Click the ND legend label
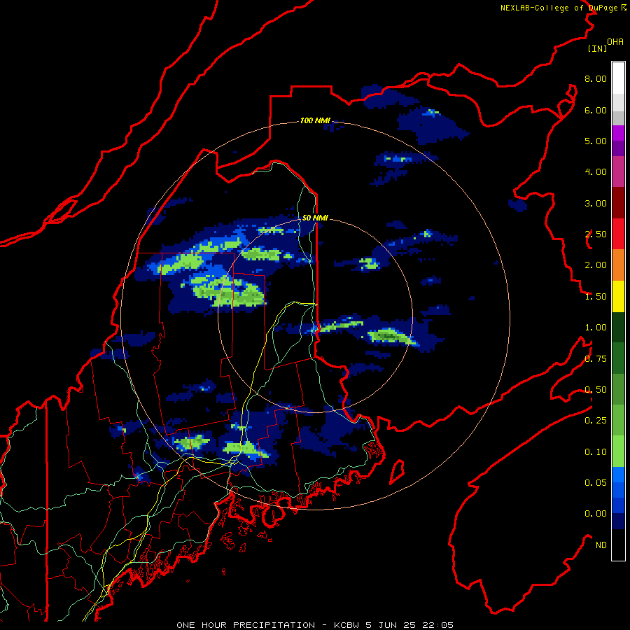Image resolution: width=630 pixels, height=630 pixels. (601, 545)
